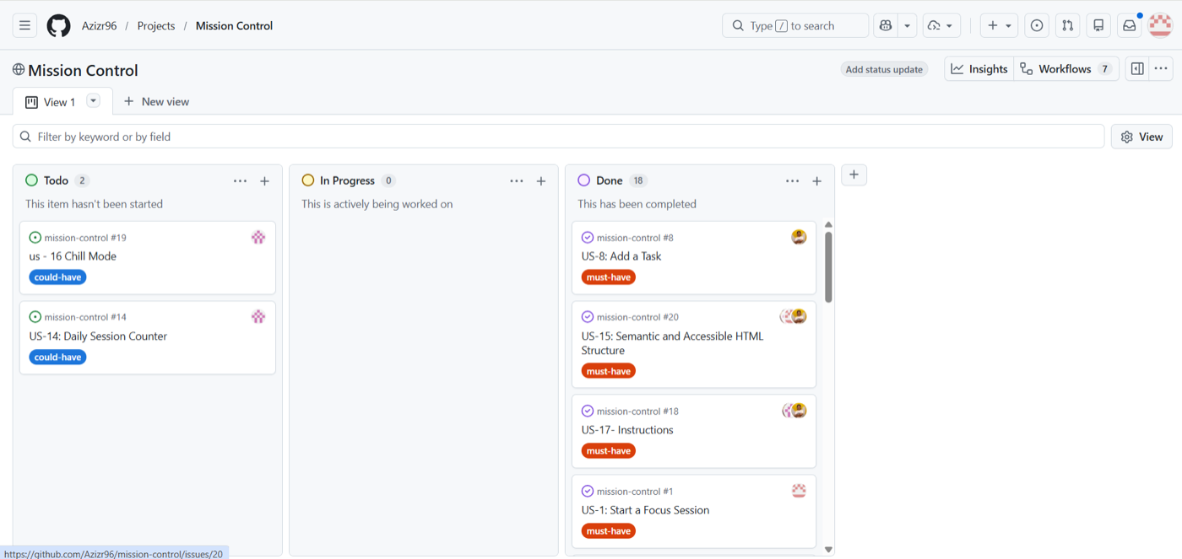Open the View settings button
The width and height of the screenshot is (1182, 559).
coord(1141,137)
